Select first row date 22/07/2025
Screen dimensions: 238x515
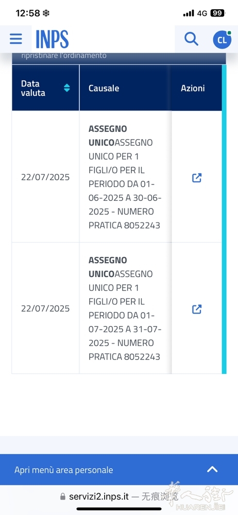[45, 177]
